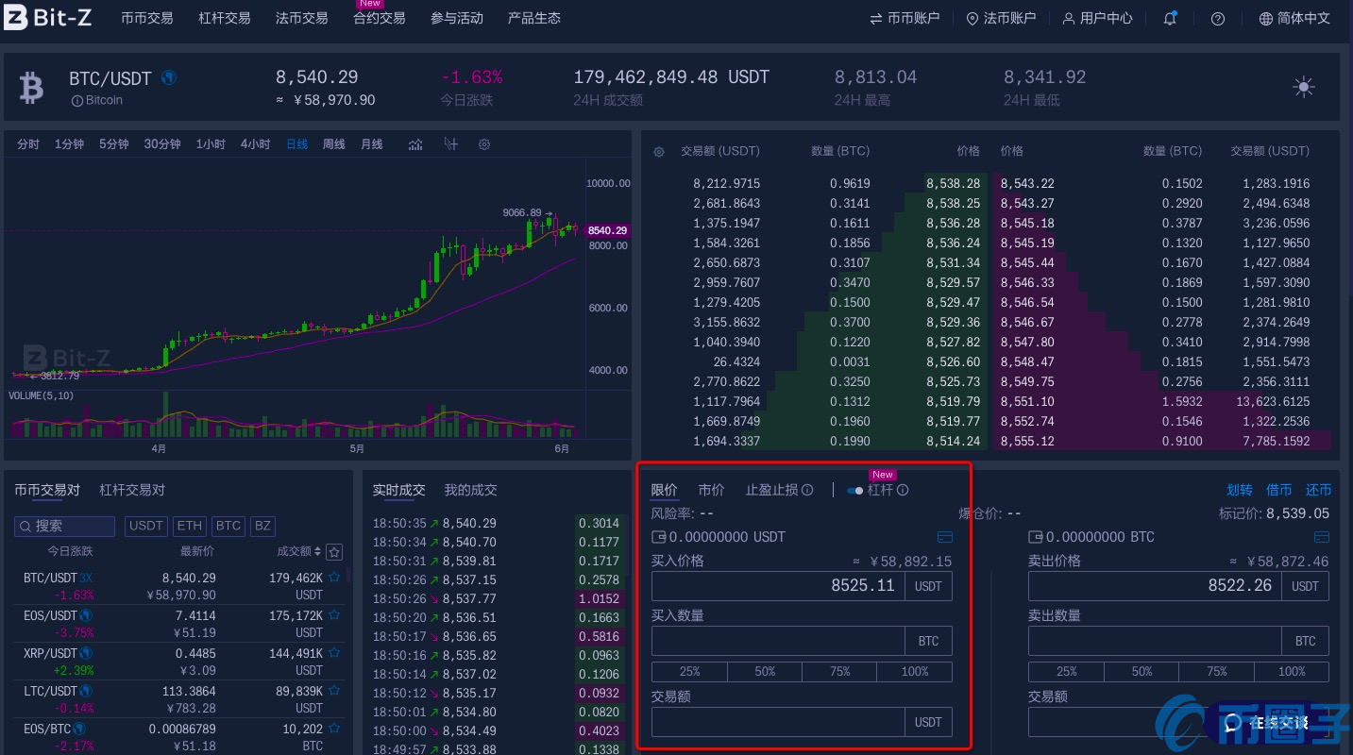
Task: Click globe icon beside BTC/USDT title
Action: point(169,77)
